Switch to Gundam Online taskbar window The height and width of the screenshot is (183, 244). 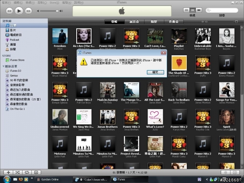coord(53,180)
